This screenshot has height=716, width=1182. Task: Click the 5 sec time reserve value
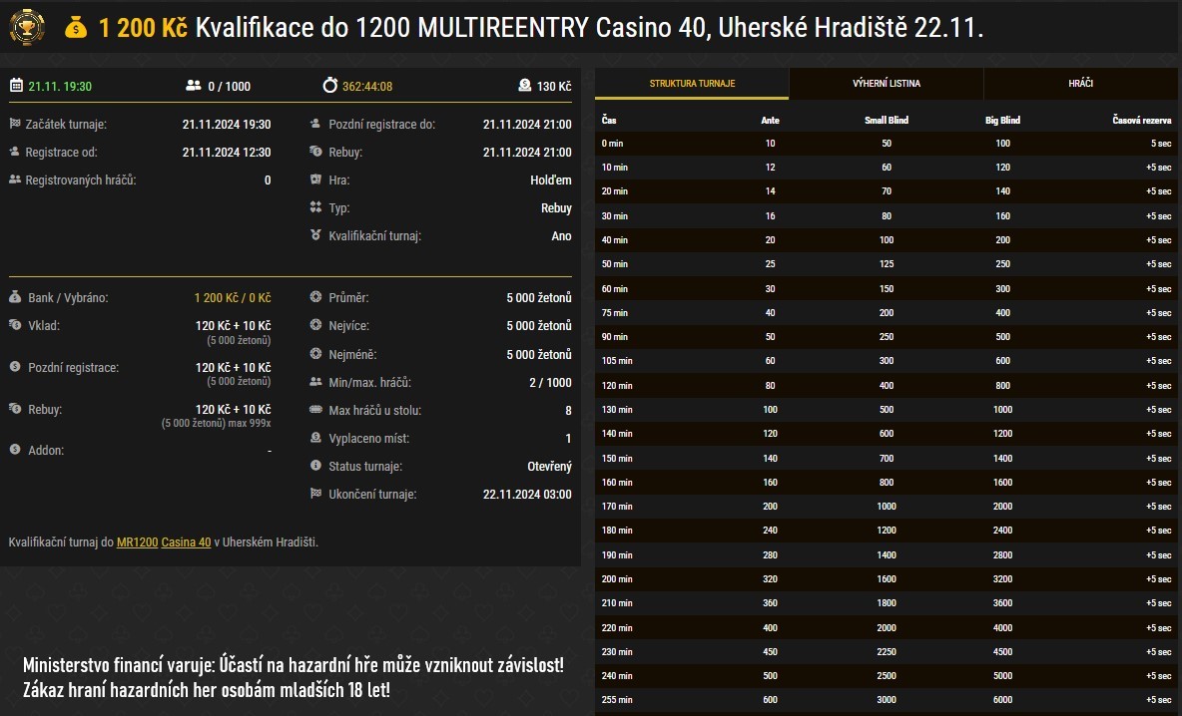tap(1161, 143)
